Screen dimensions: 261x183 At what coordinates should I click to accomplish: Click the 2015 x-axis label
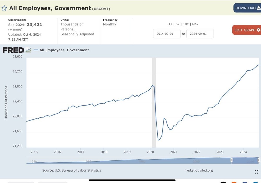34,152
